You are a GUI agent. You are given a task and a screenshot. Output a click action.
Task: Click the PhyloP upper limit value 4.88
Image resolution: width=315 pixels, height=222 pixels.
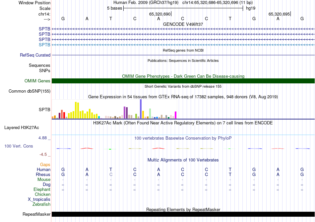(x=42, y=138)
